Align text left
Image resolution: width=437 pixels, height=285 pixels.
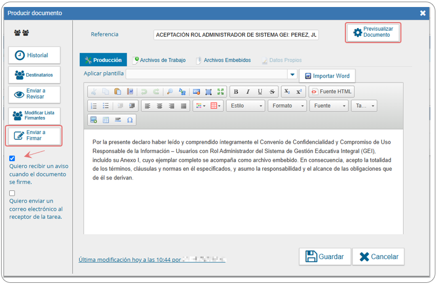click(148, 106)
